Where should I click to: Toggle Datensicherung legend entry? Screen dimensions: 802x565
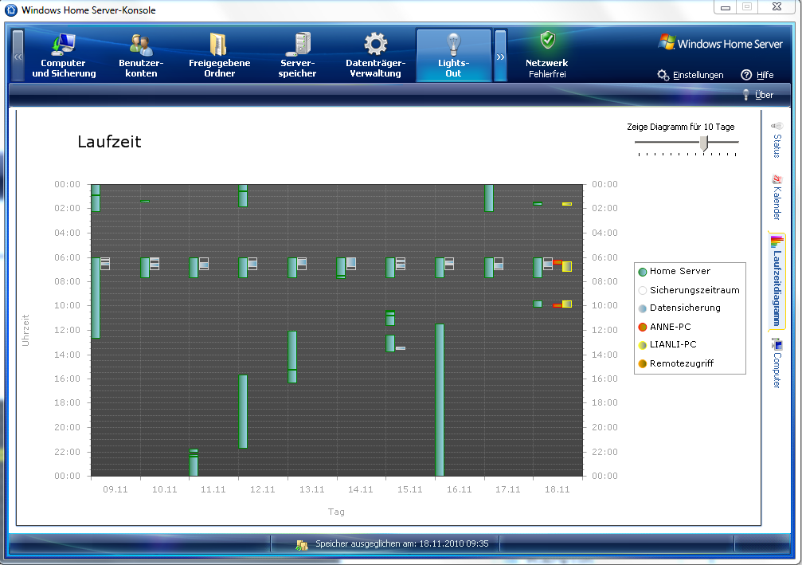[x=679, y=308]
